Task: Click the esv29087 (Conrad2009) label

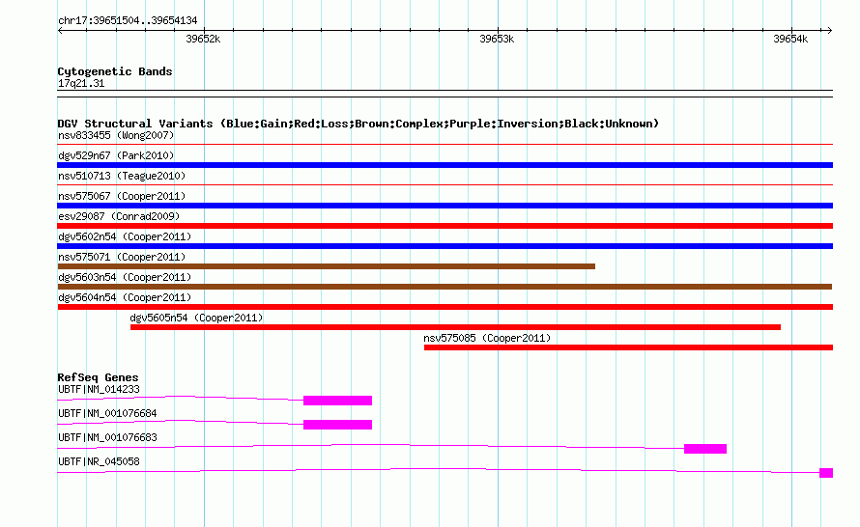Action: (119, 216)
